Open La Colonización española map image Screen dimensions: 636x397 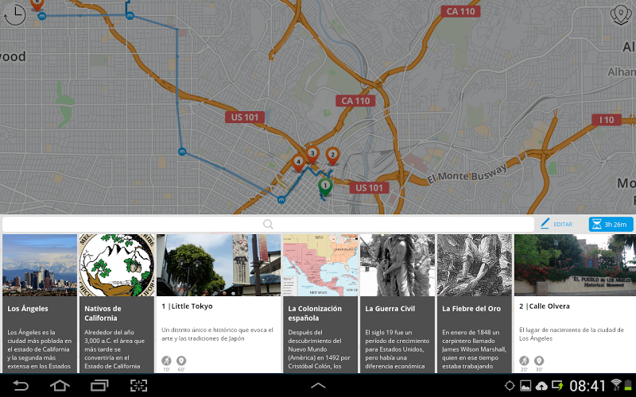(x=320, y=265)
